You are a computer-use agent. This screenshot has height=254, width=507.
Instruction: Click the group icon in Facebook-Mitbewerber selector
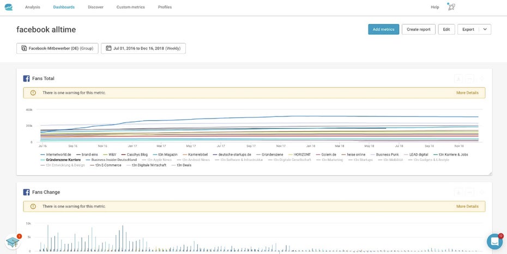[24, 48]
